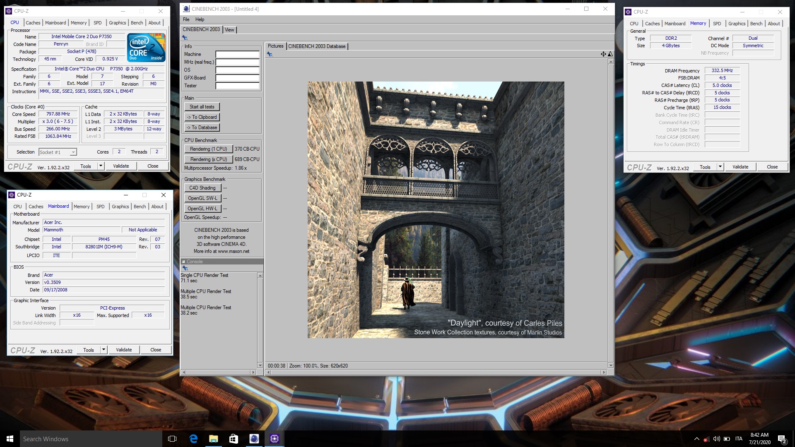Run Rendering (x CPU) benchmark
The width and height of the screenshot is (795, 447).
[x=208, y=159]
